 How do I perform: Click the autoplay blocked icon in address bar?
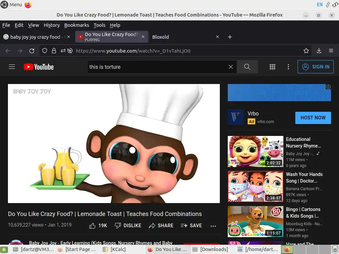(x=70, y=51)
